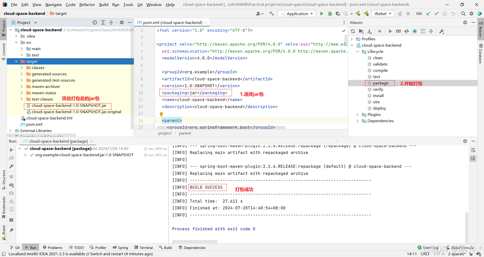Open Search Everywhere magnifier icon
The width and height of the screenshot is (484, 257).
click(x=463, y=14)
